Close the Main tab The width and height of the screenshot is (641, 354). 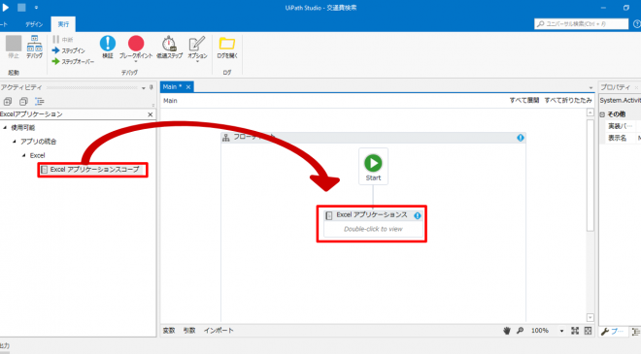[x=188, y=87]
